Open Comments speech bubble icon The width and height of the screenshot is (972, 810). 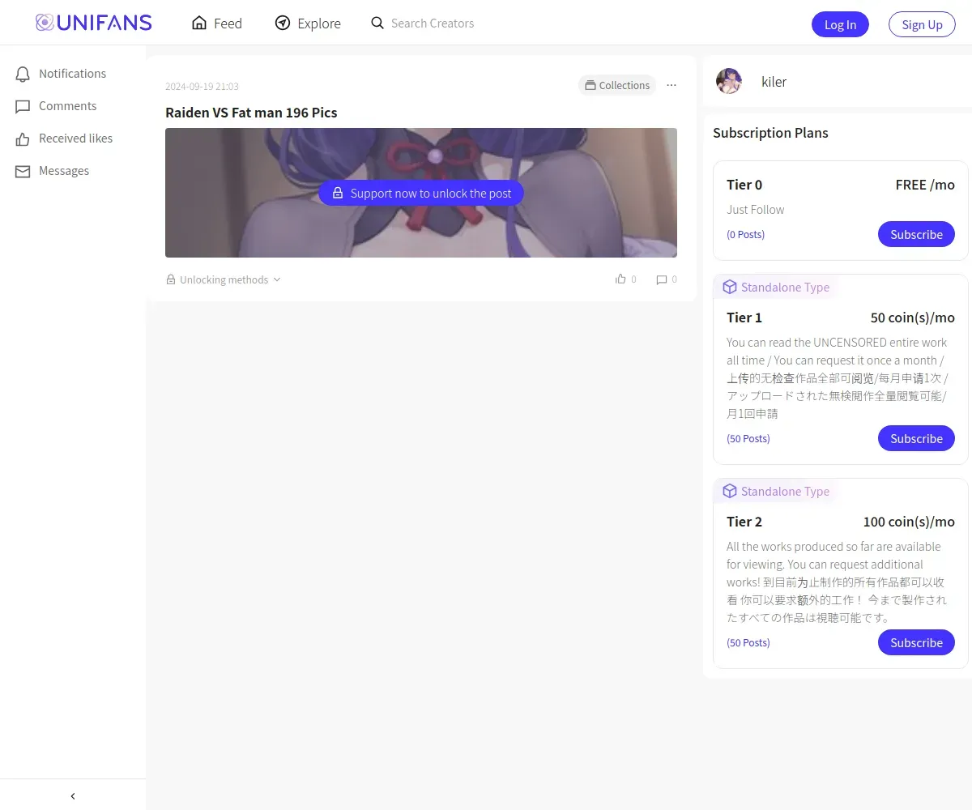coord(23,106)
